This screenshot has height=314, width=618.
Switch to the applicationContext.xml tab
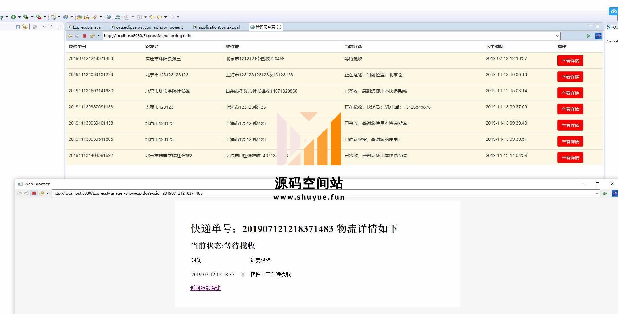click(x=219, y=27)
